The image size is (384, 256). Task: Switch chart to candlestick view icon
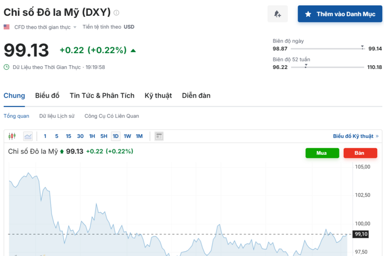[x=12, y=136]
